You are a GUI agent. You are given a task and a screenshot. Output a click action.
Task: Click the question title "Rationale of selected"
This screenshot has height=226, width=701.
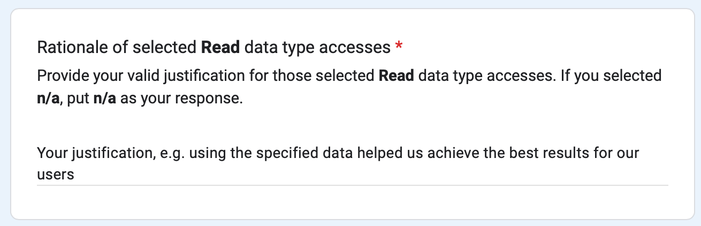pyautogui.click(x=117, y=48)
